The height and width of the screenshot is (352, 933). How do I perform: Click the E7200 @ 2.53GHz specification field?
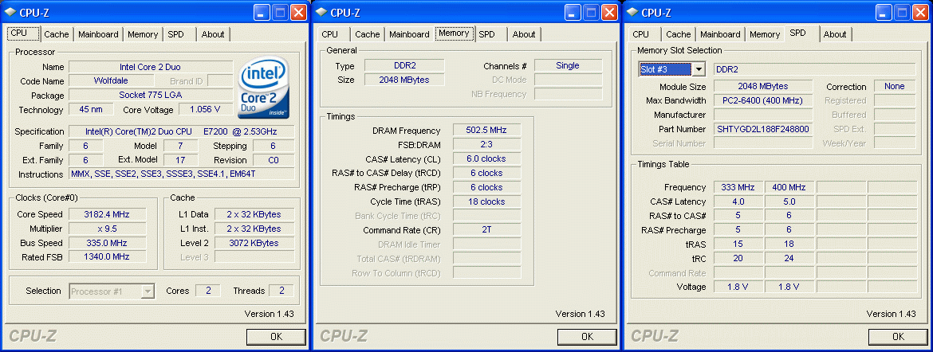click(x=182, y=131)
